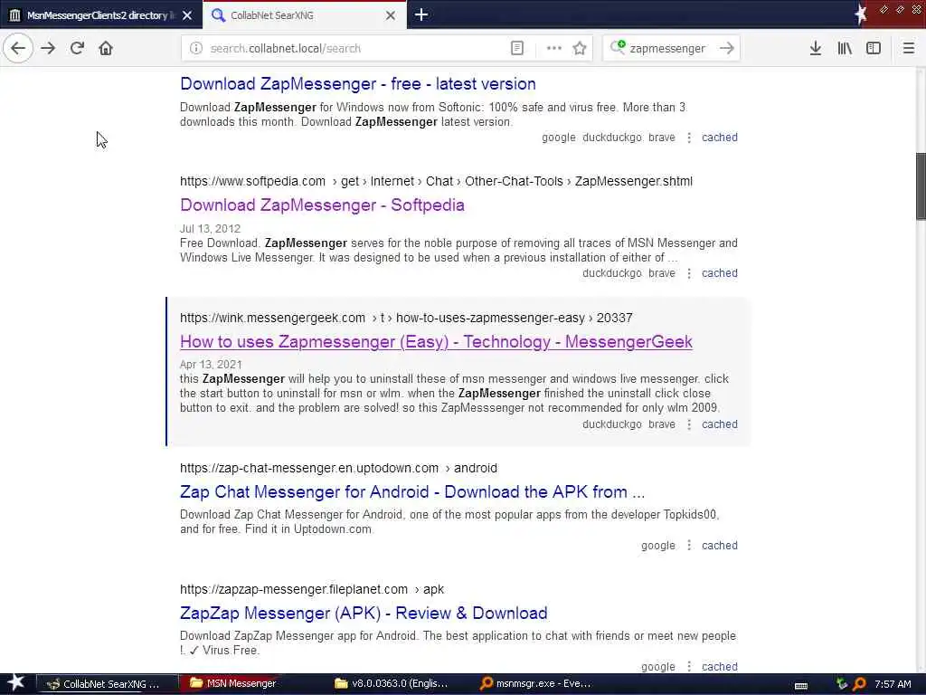Open orange magnifier tray icon
The height and width of the screenshot is (695, 926).
point(859,684)
